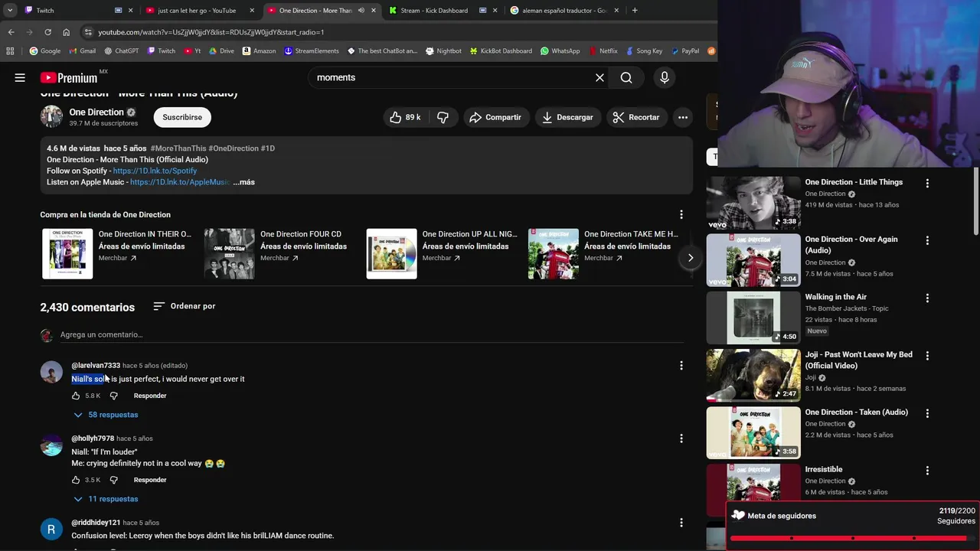980x551 pixels.
Task: Open the YouTube hamburger guide menu
Action: point(20,77)
